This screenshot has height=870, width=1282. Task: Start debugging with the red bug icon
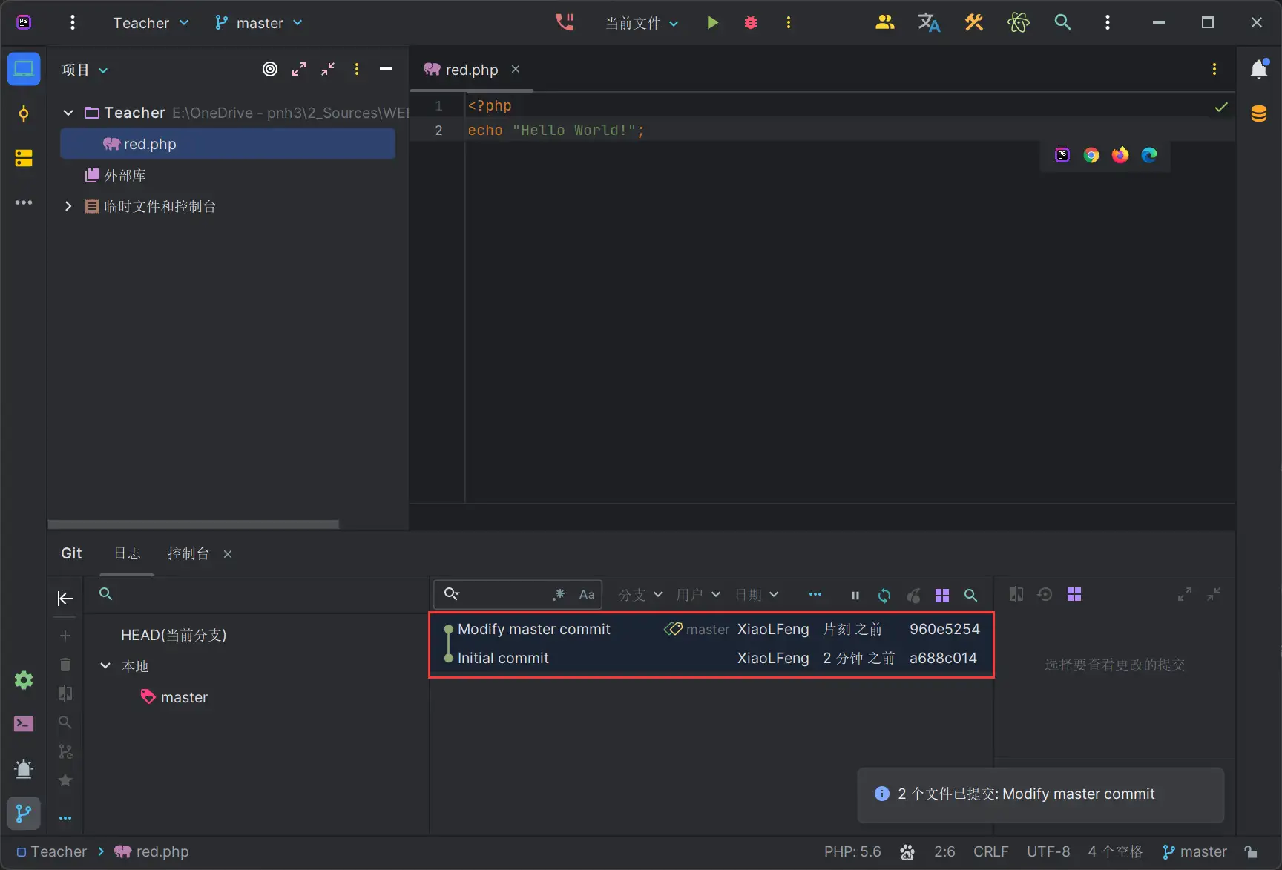tap(751, 22)
